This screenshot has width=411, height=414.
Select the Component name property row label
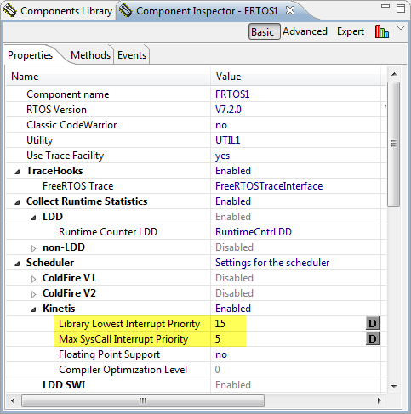coord(68,94)
